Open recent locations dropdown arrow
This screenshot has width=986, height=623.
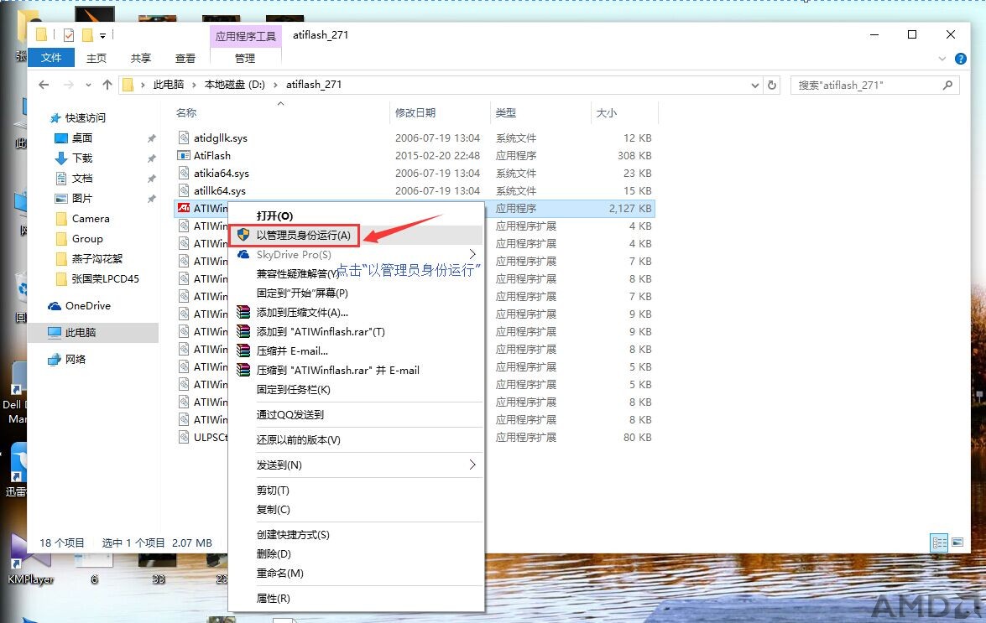tap(88, 85)
